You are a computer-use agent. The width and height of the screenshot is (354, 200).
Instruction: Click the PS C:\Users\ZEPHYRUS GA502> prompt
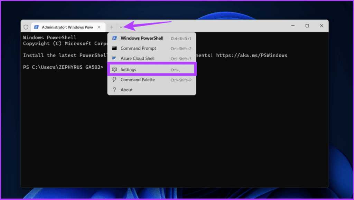[63, 67]
